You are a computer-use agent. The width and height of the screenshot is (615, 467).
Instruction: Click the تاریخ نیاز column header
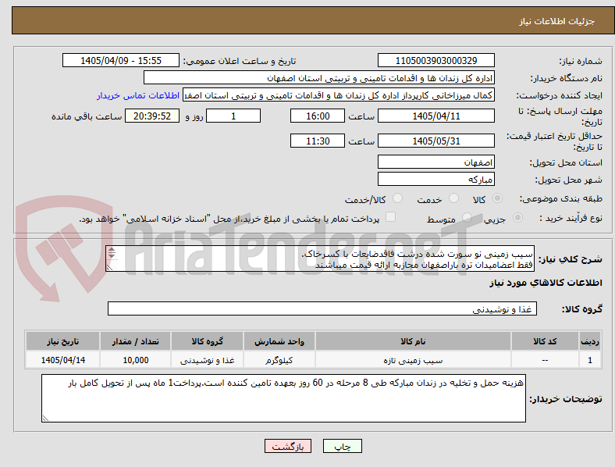click(x=62, y=341)
